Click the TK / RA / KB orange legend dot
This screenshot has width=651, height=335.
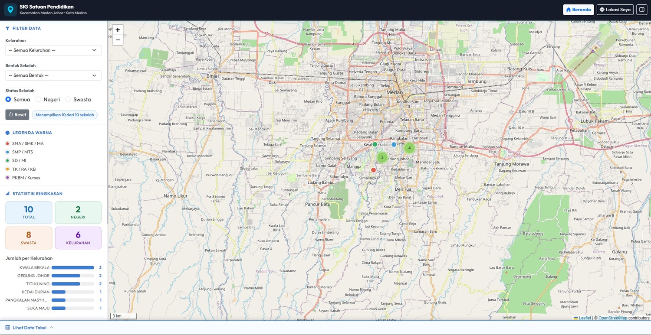point(7,169)
